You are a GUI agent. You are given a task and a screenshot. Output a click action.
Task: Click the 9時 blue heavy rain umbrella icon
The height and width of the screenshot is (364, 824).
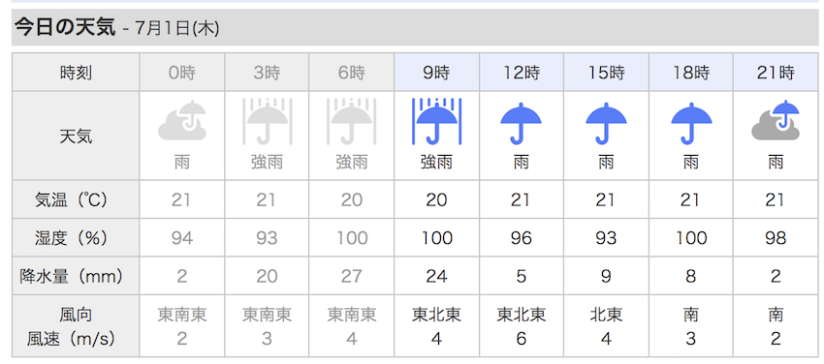pos(436,121)
